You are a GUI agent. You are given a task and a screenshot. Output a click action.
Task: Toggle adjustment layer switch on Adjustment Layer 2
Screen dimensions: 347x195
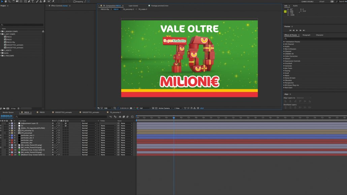65,123
